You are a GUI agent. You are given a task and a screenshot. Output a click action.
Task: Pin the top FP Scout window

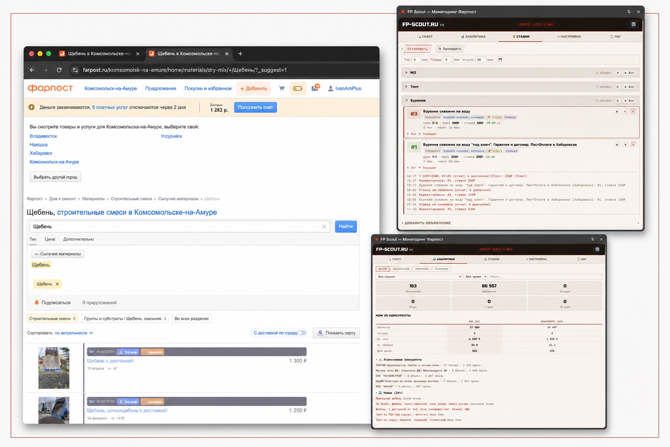629,12
